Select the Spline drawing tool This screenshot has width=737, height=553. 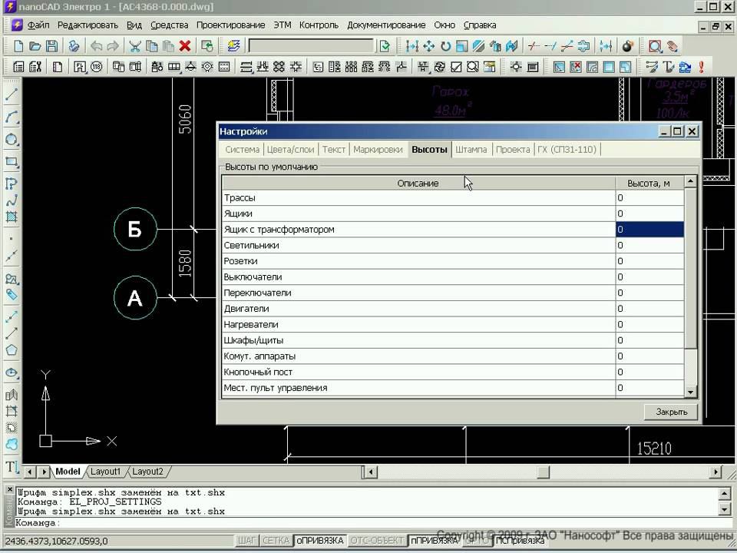[12, 200]
